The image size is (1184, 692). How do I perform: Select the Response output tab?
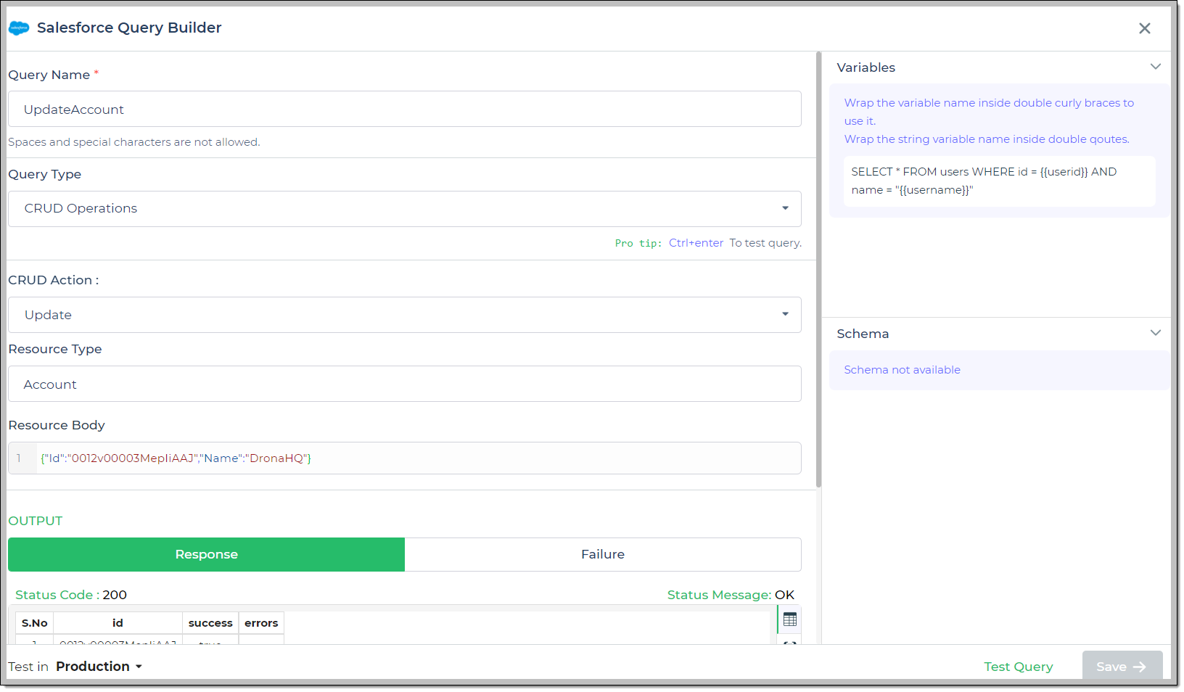pos(207,554)
